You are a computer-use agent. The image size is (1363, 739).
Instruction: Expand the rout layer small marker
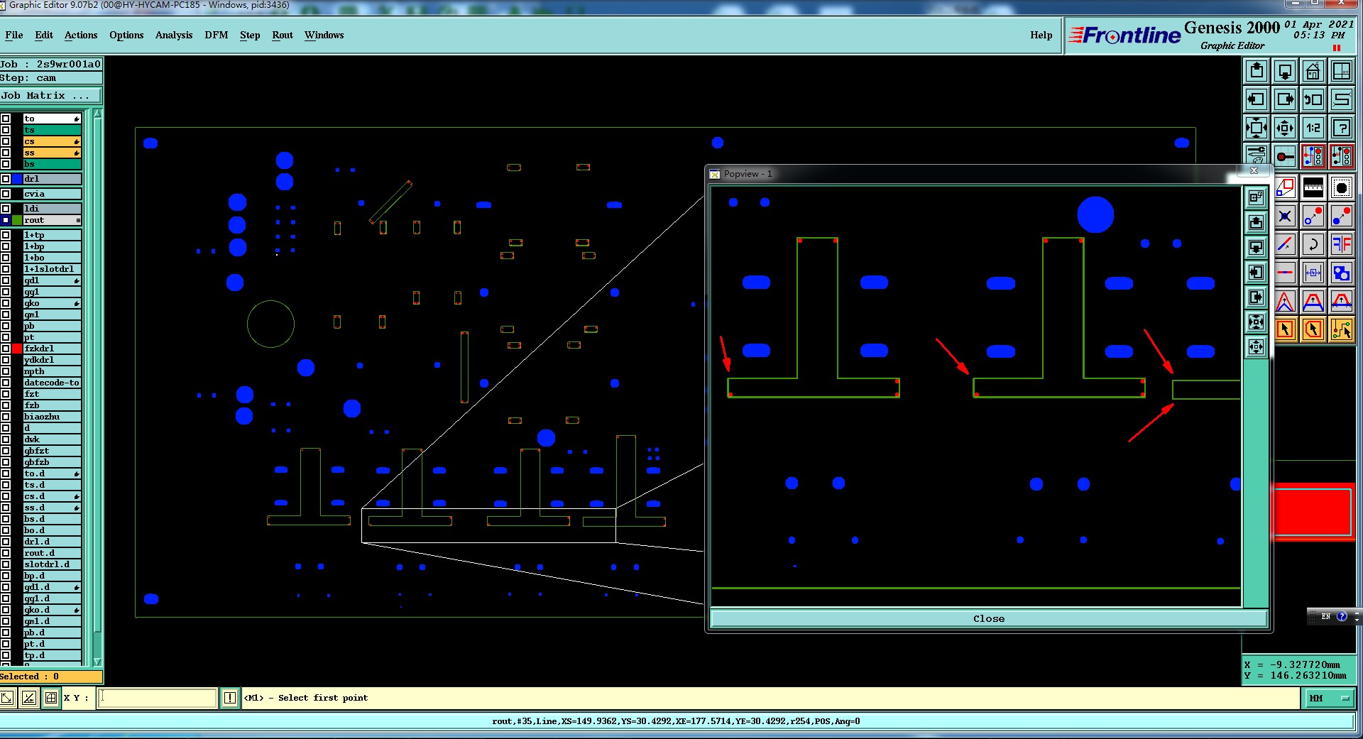pyautogui.click(x=78, y=221)
